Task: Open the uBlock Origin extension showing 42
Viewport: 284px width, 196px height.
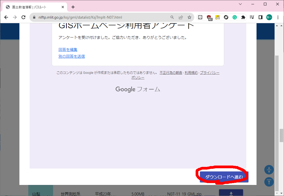Action: (x=209, y=17)
